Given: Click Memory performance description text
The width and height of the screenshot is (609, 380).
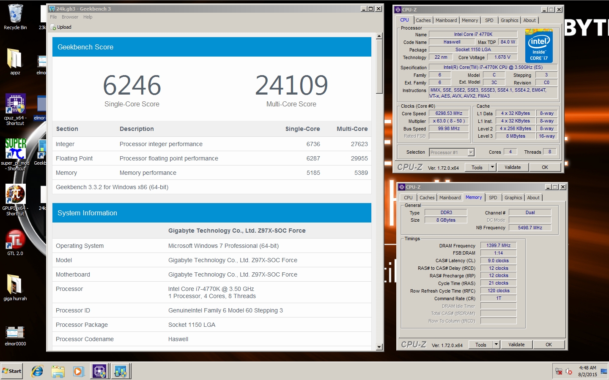Looking at the screenshot, I should [148, 173].
